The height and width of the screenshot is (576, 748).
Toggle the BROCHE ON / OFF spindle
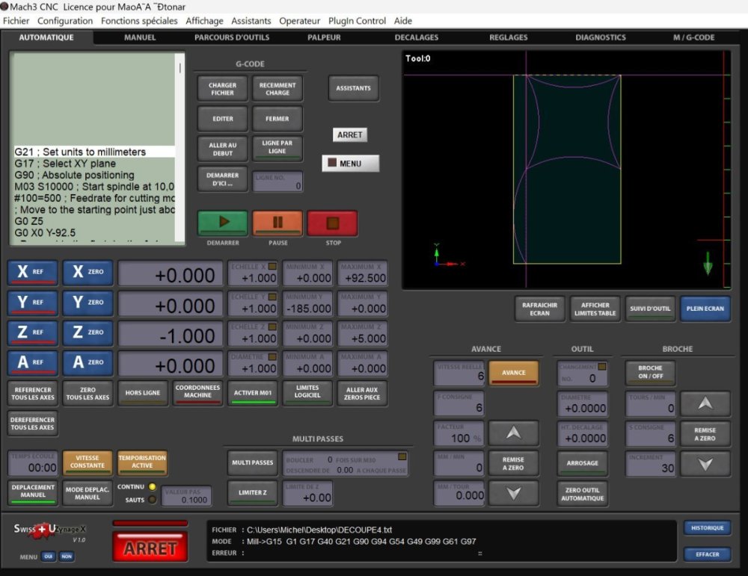pos(650,372)
